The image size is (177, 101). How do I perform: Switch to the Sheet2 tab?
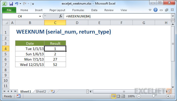(41, 91)
